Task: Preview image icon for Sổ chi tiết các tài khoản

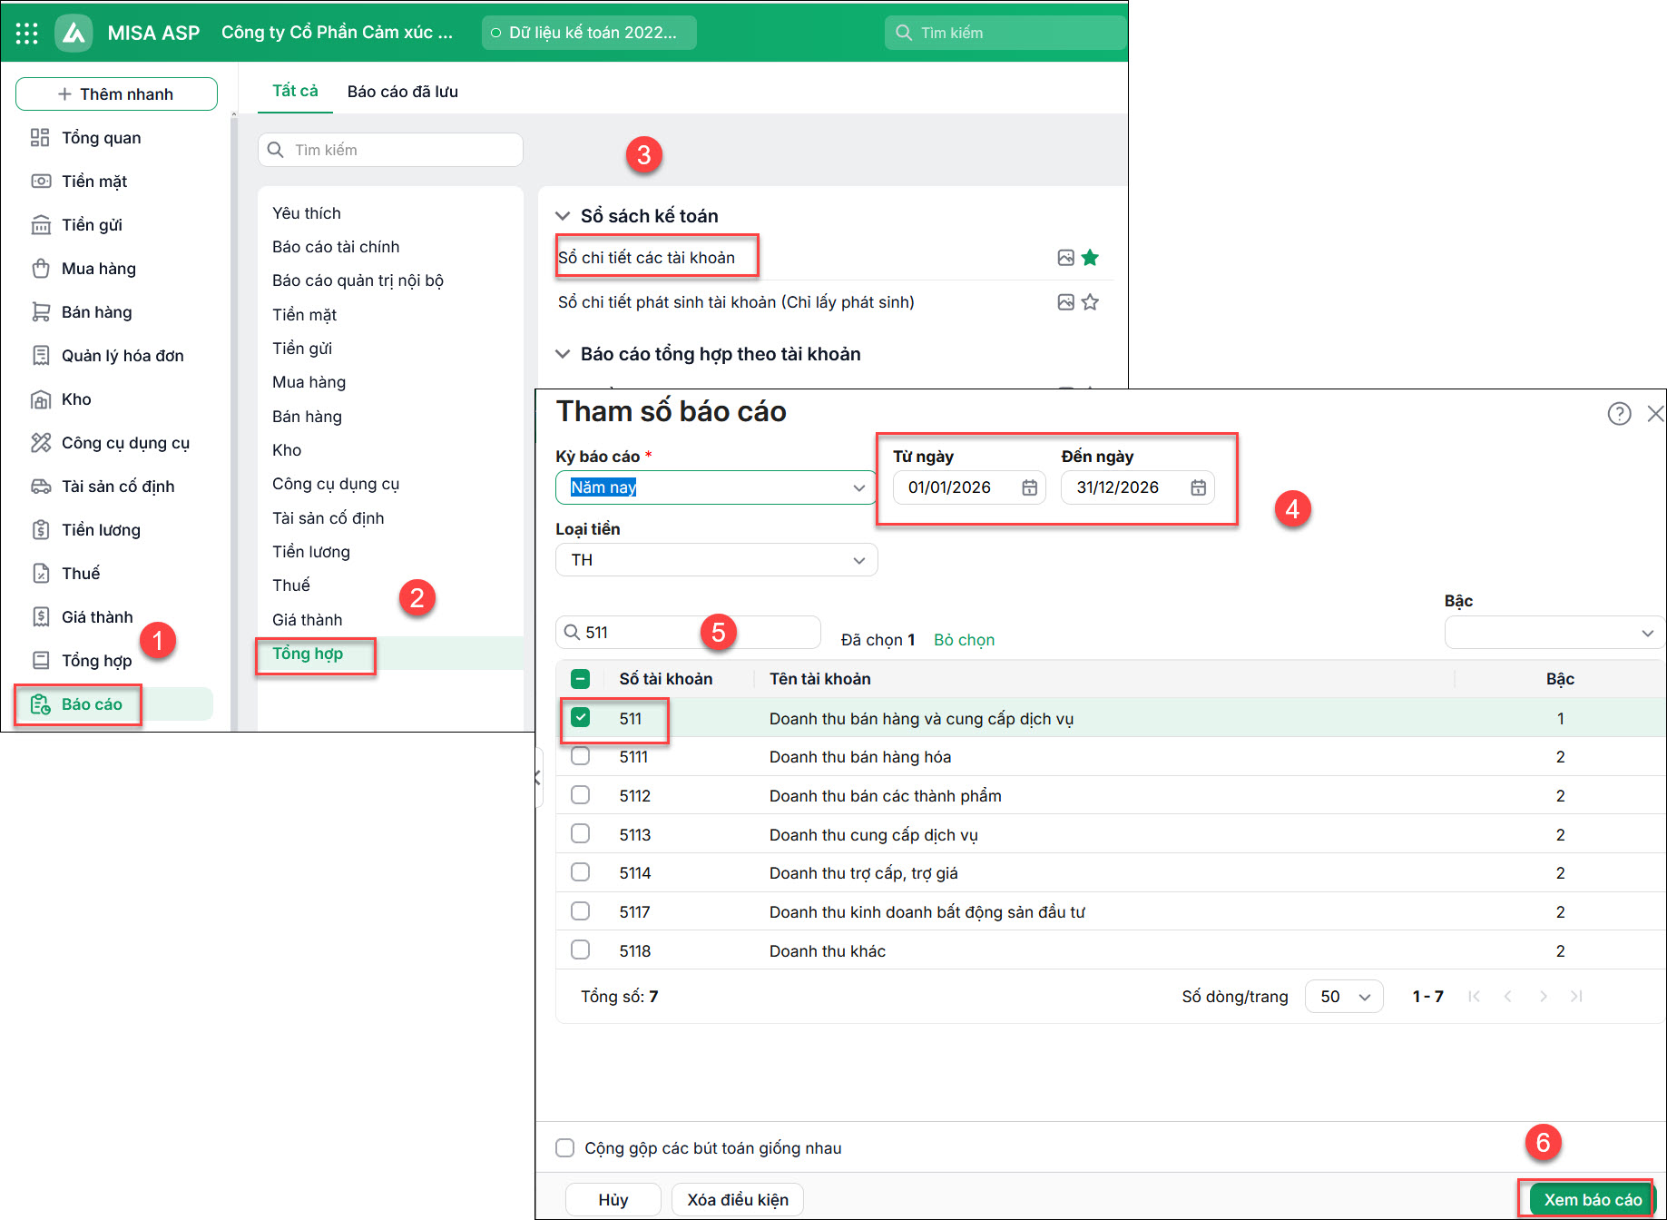Action: click(1066, 258)
